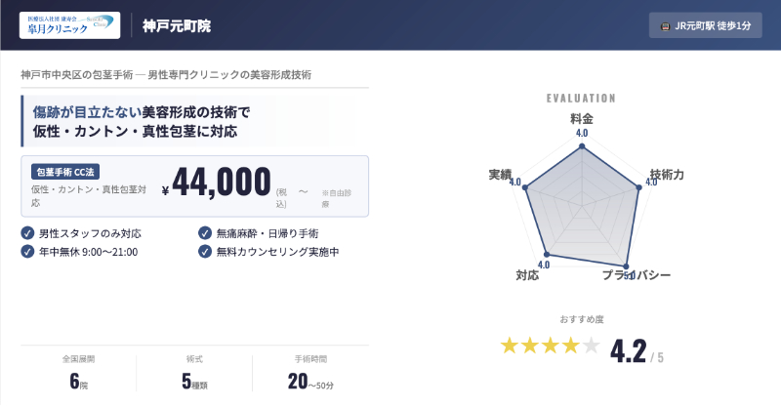Click the 4.2 recommendation score
This screenshot has width=781, height=408.
(x=628, y=349)
